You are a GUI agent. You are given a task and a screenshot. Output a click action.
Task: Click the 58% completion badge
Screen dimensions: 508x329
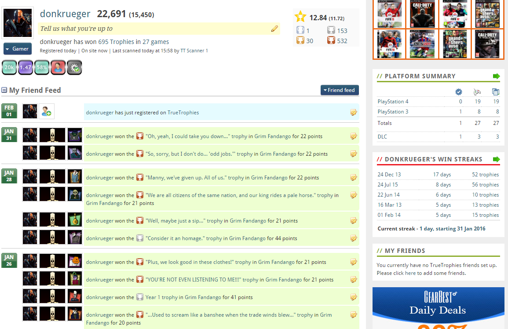pyautogui.click(x=42, y=67)
